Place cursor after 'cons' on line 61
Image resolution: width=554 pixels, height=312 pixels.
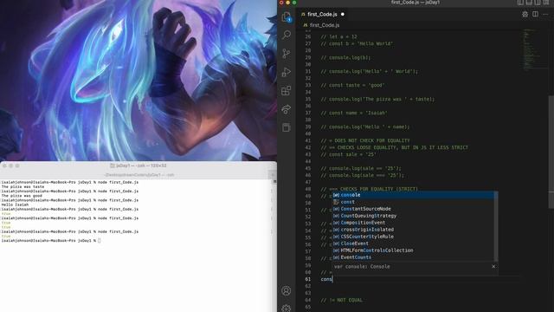(x=332, y=279)
